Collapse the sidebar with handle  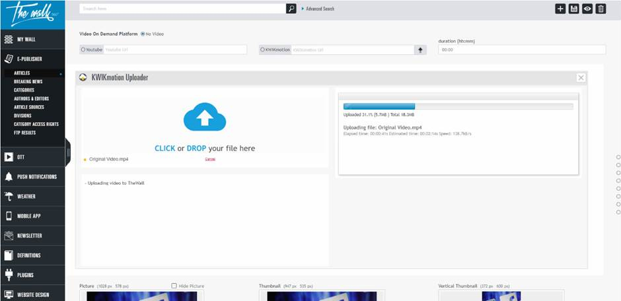[x=68, y=152]
